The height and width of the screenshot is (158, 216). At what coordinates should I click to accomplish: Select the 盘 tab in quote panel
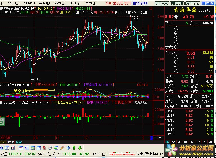tap(186, 142)
